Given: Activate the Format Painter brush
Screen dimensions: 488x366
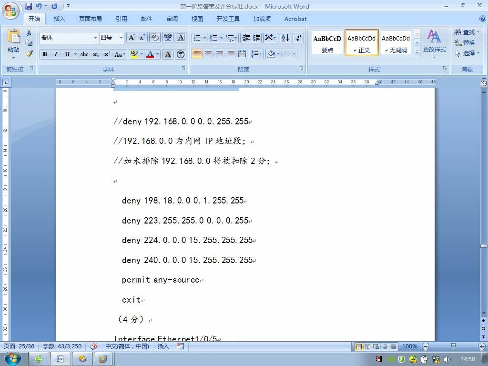Looking at the screenshot, I should tap(29, 53).
